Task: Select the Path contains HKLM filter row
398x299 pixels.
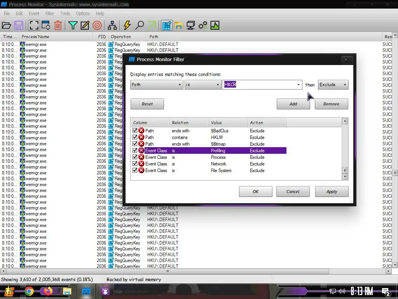Action: pos(209,137)
